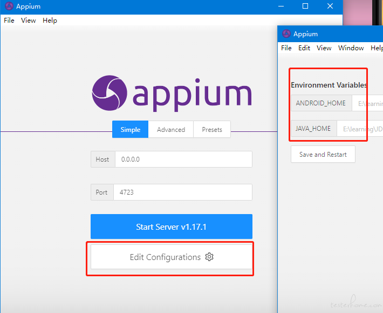Viewport: 383px width, 313px height.
Task: Click the large Appium logo
Action: pos(172,94)
